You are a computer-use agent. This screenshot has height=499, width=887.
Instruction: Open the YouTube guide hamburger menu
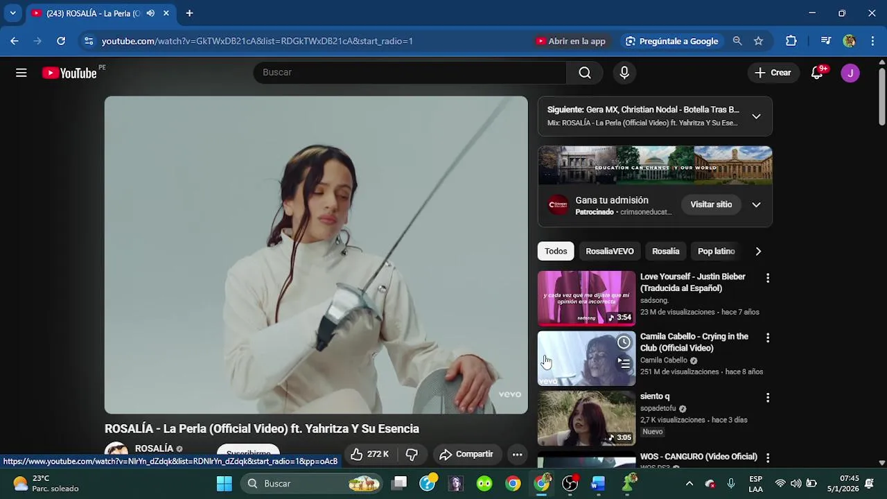(21, 73)
